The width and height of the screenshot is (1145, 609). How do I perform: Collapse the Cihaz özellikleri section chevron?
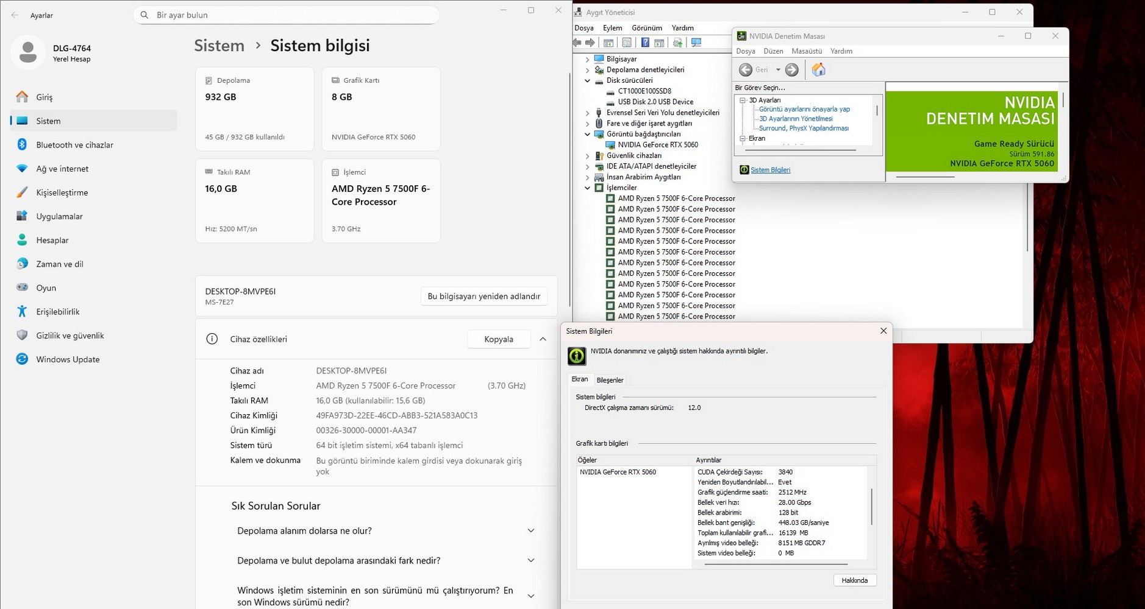point(543,339)
